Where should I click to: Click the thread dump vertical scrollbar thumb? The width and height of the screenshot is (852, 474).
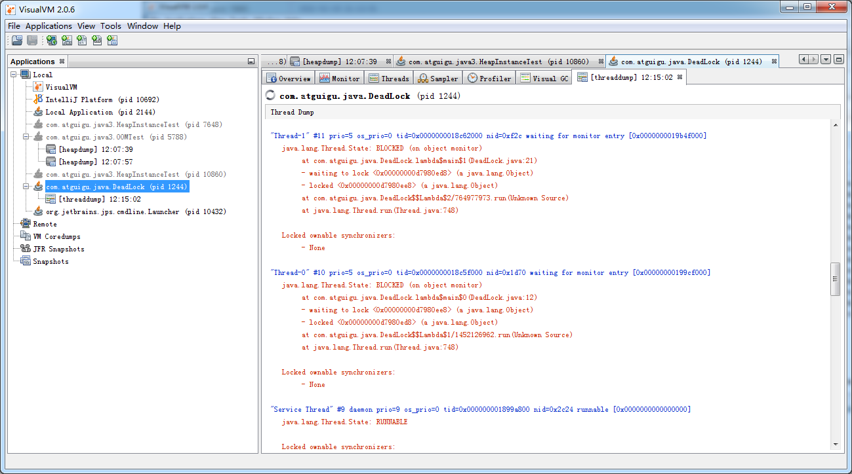tap(835, 279)
